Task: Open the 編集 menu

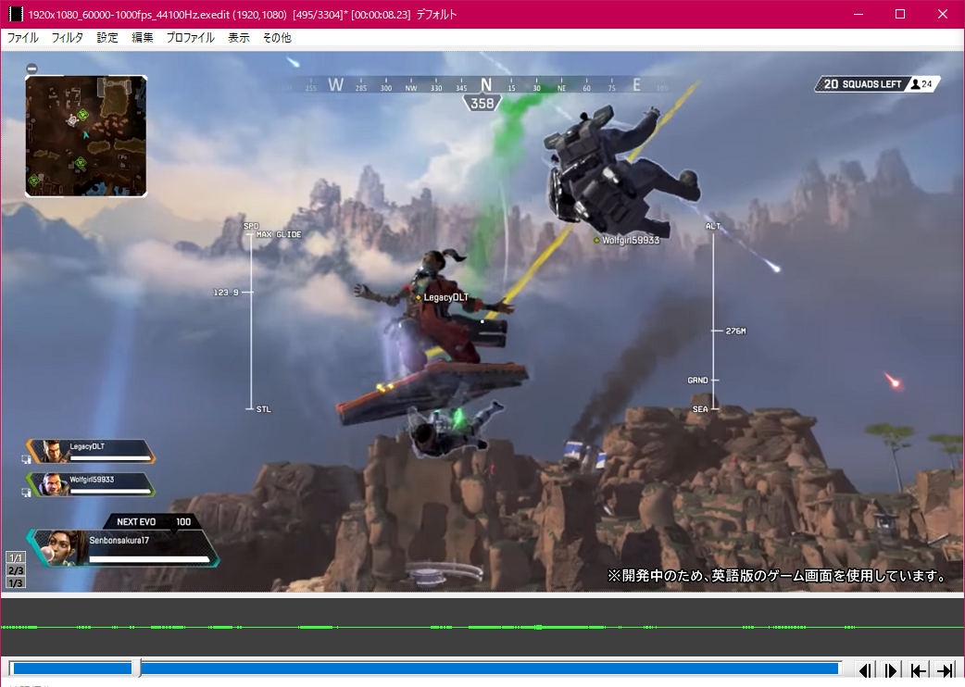Action: (143, 38)
